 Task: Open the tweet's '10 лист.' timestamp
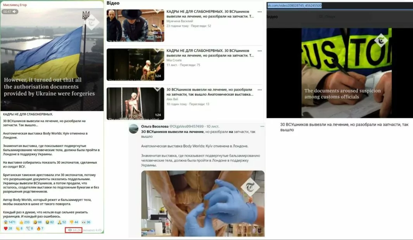point(213,127)
